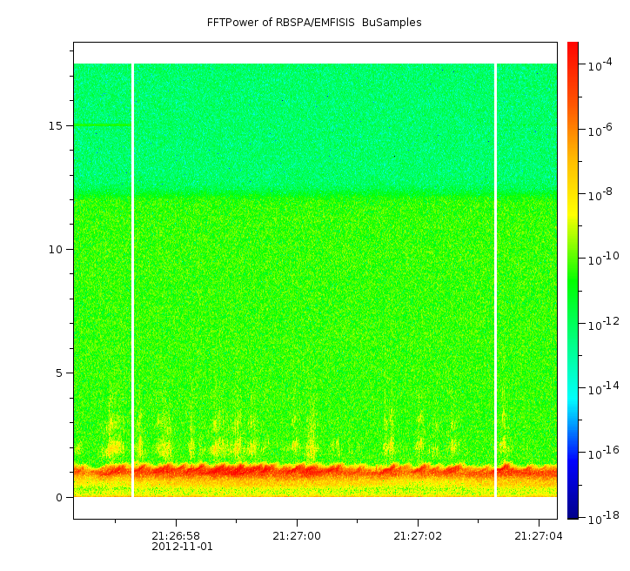This screenshot has width=630, height=571.
Task: Click the time label 21:26:58
Action: (176, 536)
